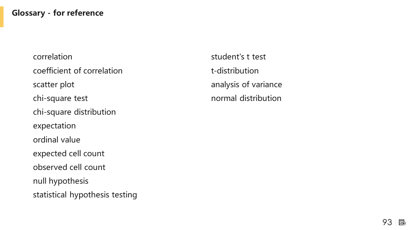Select the standalone "correlation" term at list top
410x230 pixels.
coord(53,57)
